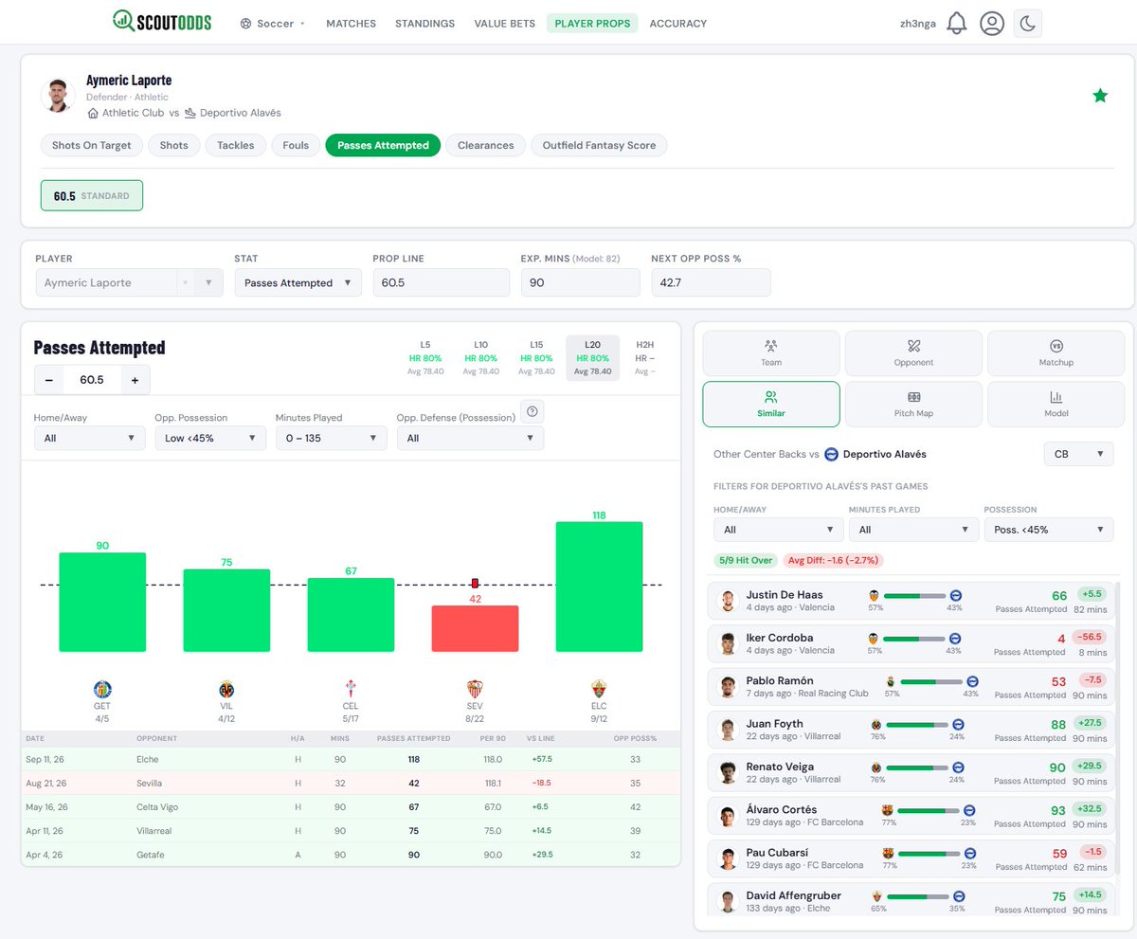The width and height of the screenshot is (1137, 939).
Task: Choose the 60.5 Standard line button
Action: click(92, 196)
